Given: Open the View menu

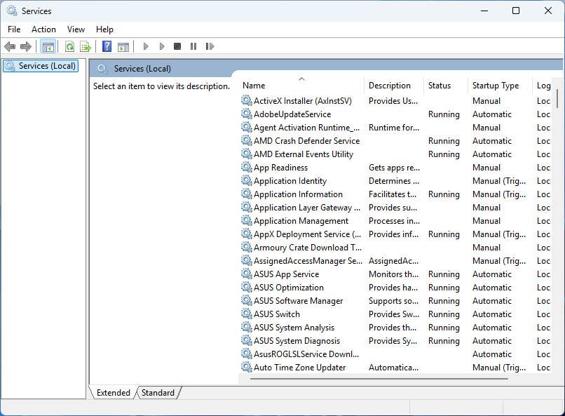Looking at the screenshot, I should pos(76,29).
